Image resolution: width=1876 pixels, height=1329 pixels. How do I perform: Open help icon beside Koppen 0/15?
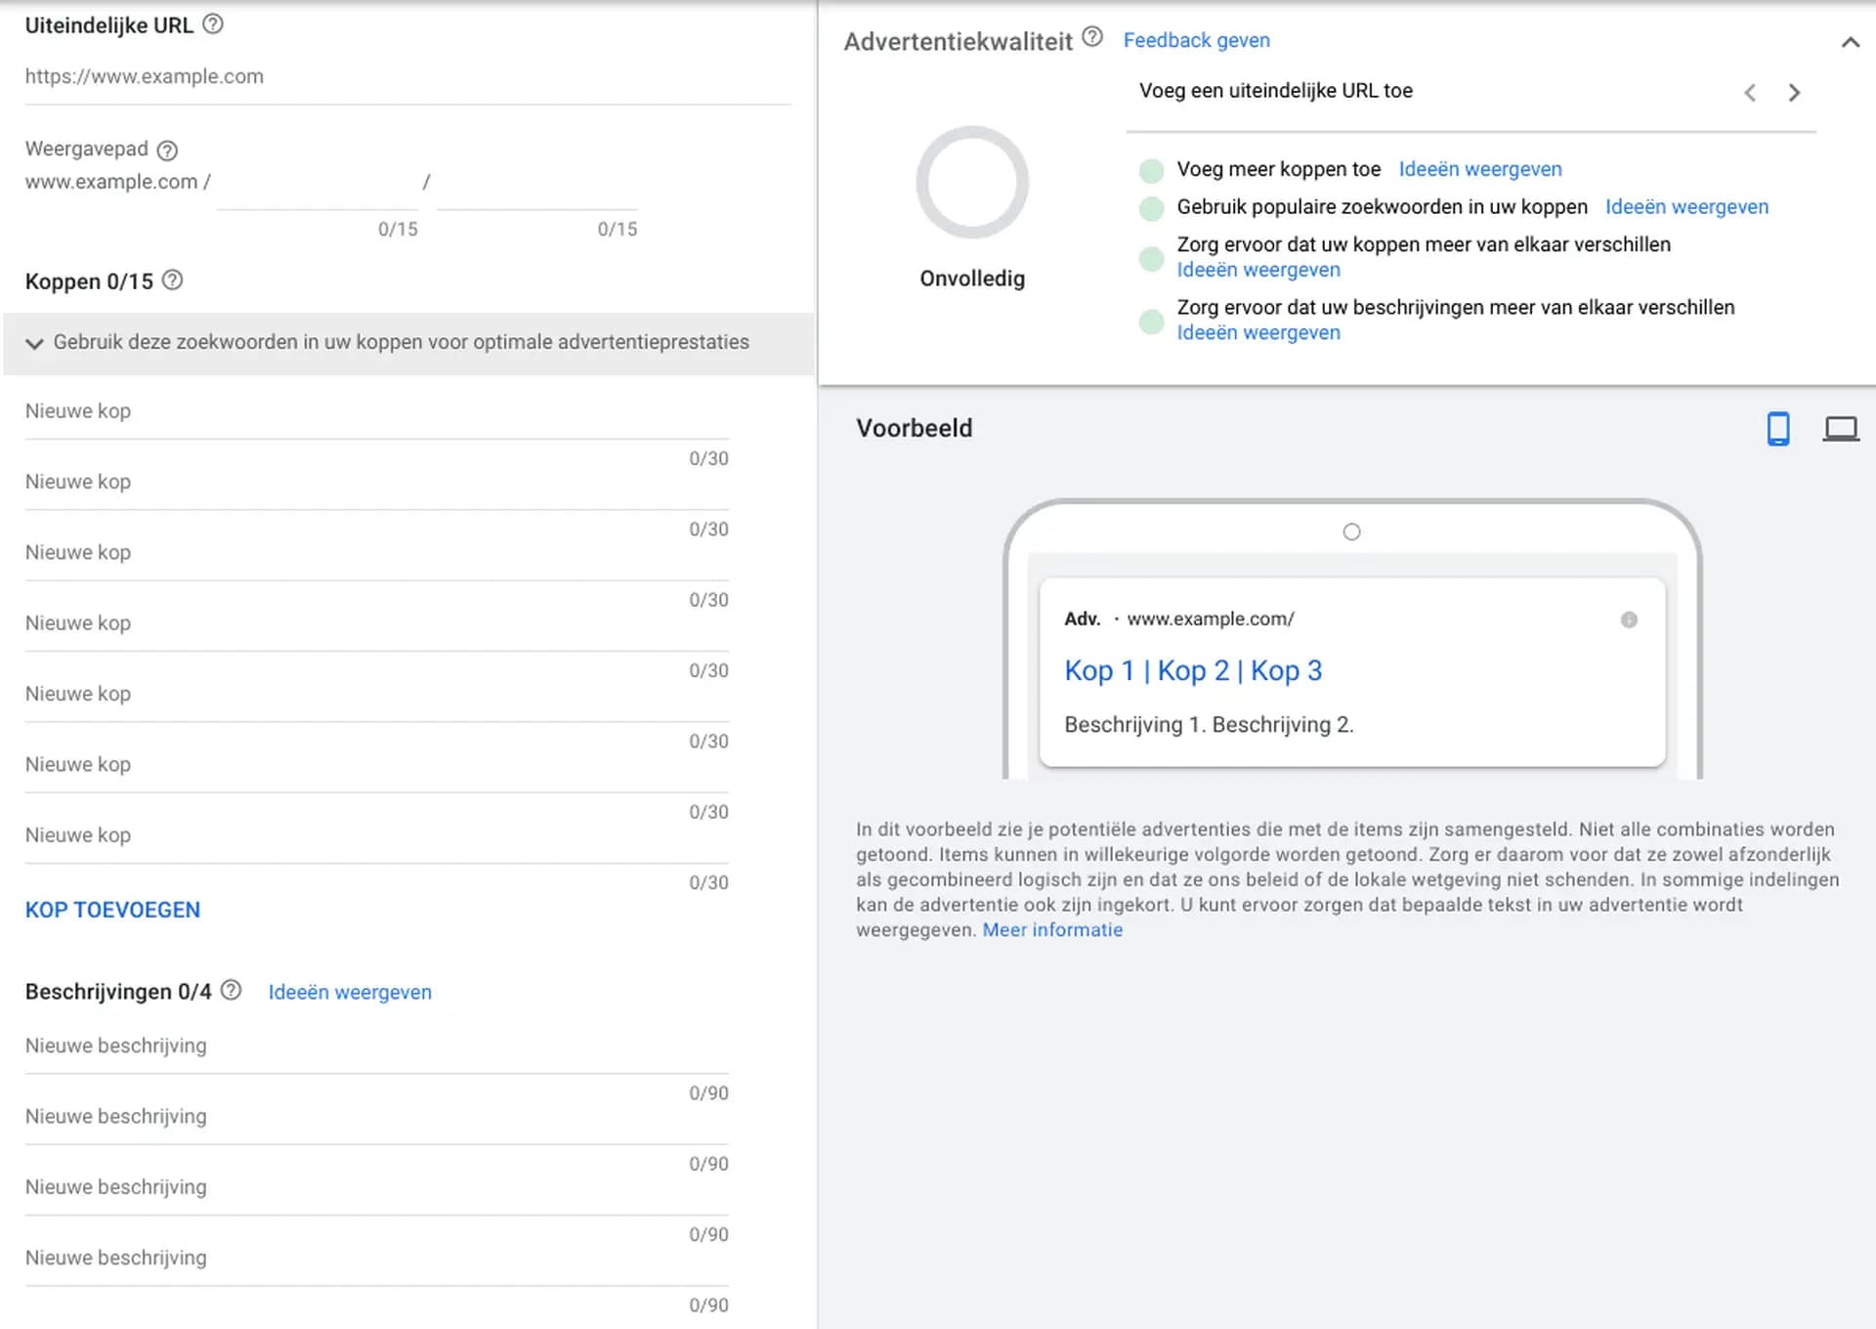click(172, 280)
